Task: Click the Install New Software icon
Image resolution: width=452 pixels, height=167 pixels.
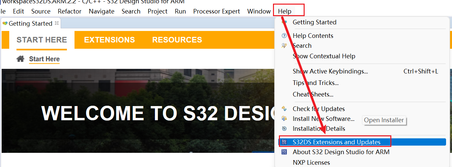Action: (284, 119)
